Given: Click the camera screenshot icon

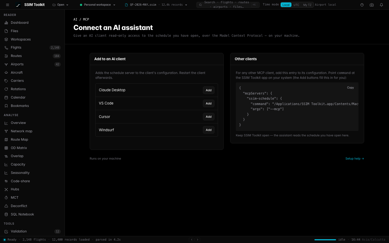Looking at the screenshot, I should 372,5.
